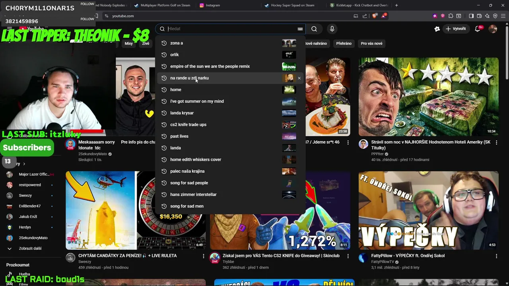Click the cast screen icon in address bar
Image resolution: width=509 pixels, height=286 pixels.
click(356, 16)
